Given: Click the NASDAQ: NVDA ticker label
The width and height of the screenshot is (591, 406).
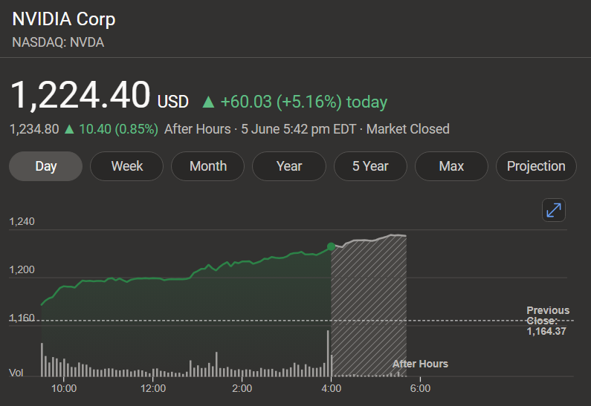Looking at the screenshot, I should coord(58,42).
